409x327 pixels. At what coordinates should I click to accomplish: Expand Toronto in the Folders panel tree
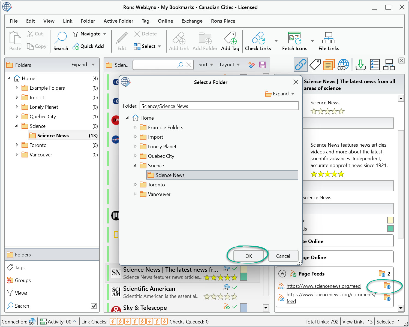pyautogui.click(x=17, y=145)
